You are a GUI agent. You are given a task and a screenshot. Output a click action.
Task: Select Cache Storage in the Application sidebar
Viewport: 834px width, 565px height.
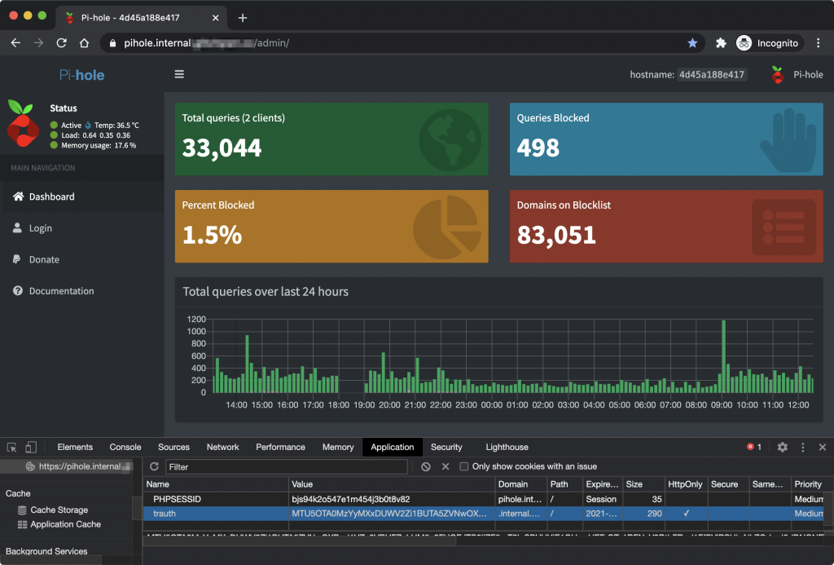pyautogui.click(x=59, y=510)
